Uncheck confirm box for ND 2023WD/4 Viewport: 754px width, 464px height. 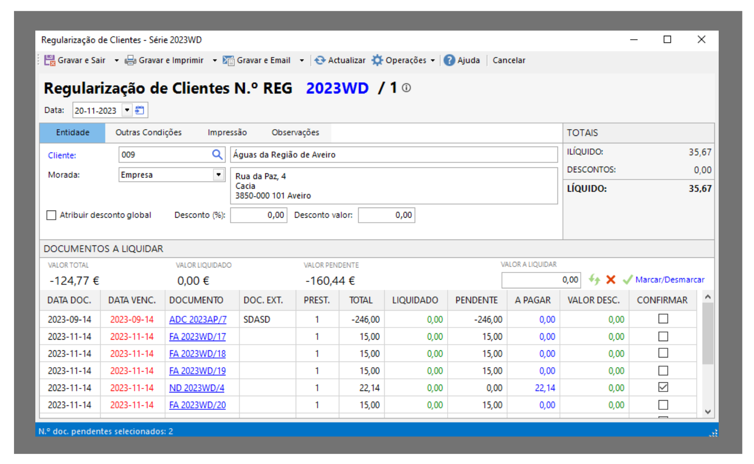click(x=663, y=388)
